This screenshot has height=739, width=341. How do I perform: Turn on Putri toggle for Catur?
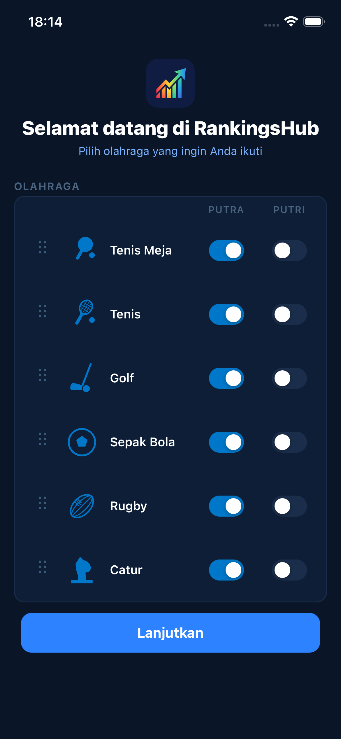coord(289,570)
